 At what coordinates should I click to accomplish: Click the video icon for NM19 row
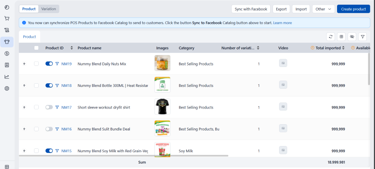pyautogui.click(x=283, y=63)
